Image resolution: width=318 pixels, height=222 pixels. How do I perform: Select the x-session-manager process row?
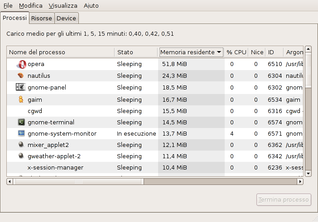click(x=155, y=168)
